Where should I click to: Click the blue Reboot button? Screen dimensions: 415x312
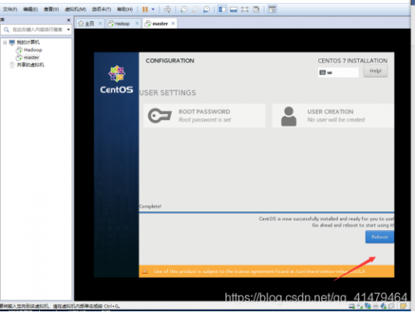(x=380, y=237)
